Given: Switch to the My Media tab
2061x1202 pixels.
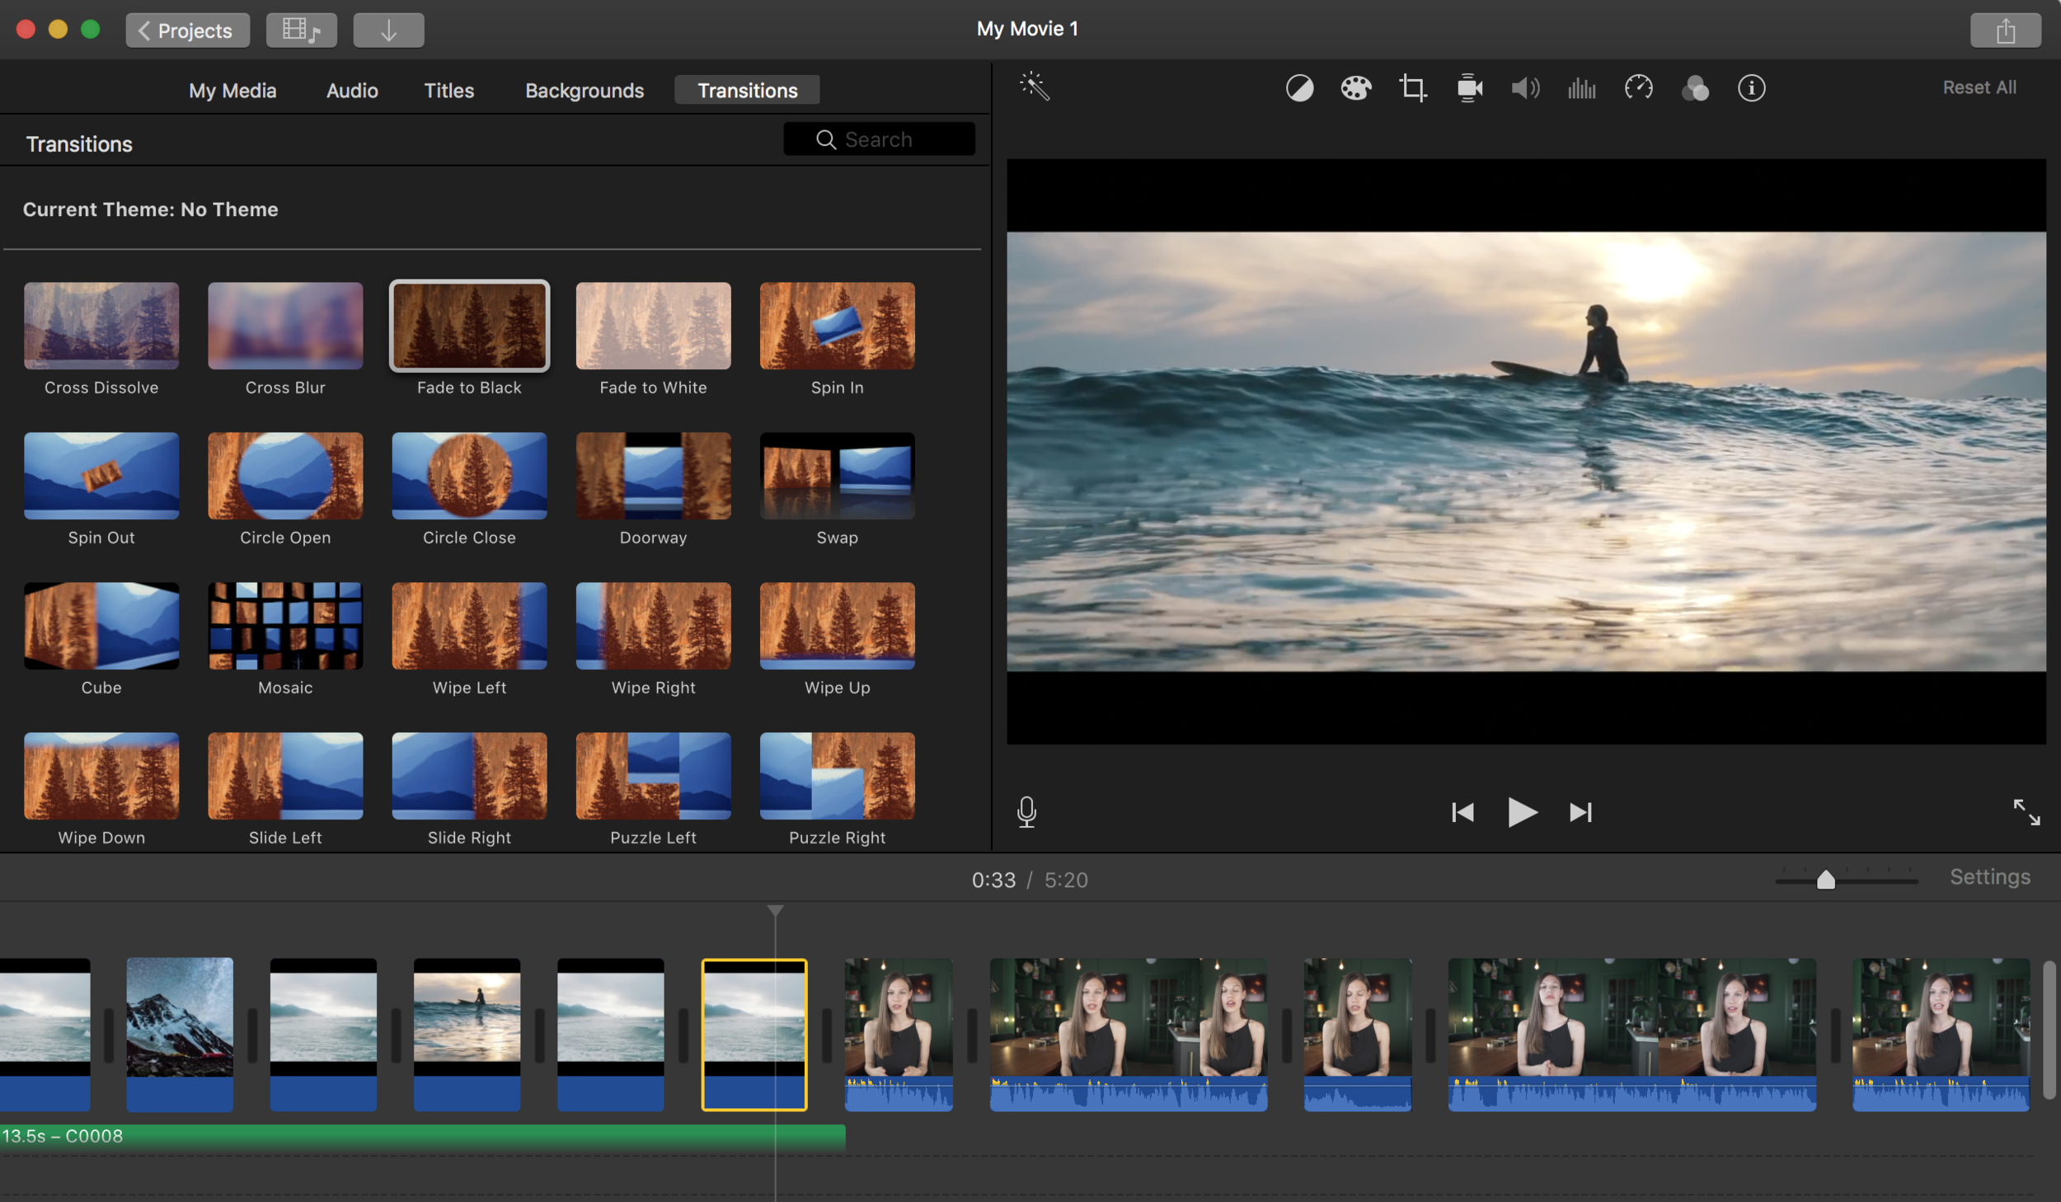Looking at the screenshot, I should (x=232, y=90).
